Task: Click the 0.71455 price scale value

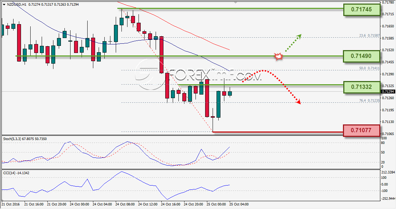Action: tap(388, 62)
